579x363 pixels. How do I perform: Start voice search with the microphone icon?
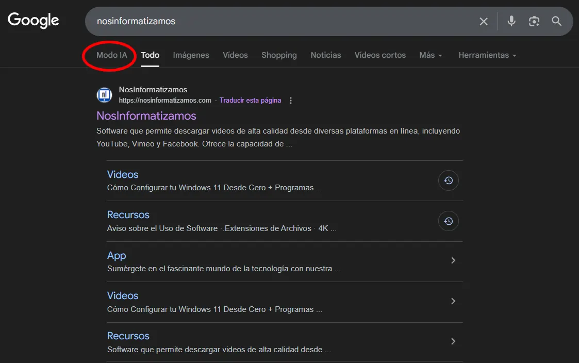(x=511, y=21)
